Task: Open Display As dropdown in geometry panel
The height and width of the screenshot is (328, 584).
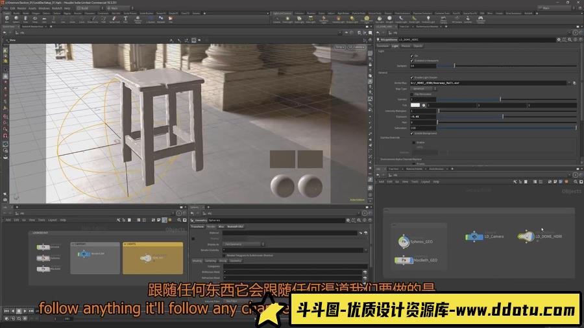Action: (x=244, y=244)
